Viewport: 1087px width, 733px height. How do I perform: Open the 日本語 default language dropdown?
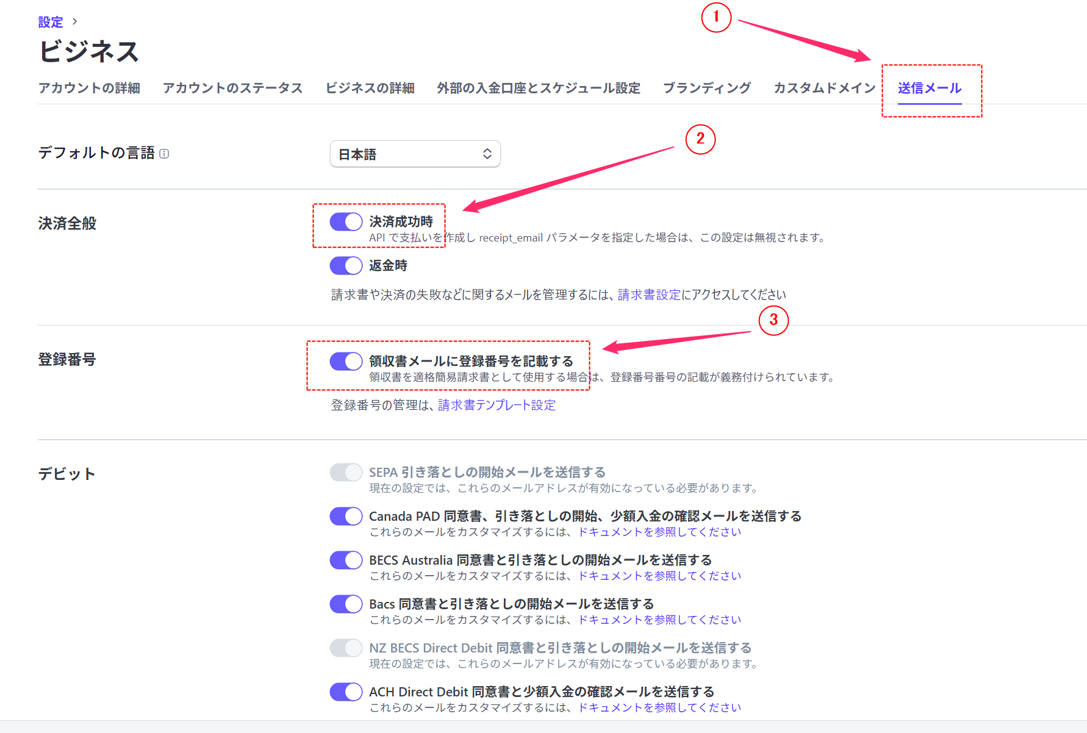click(415, 154)
